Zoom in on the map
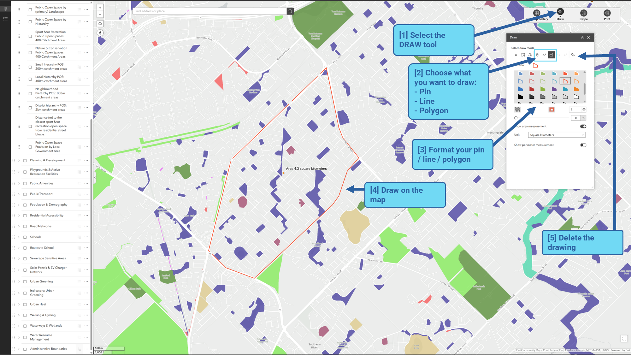This screenshot has width=631, height=355. click(100, 8)
